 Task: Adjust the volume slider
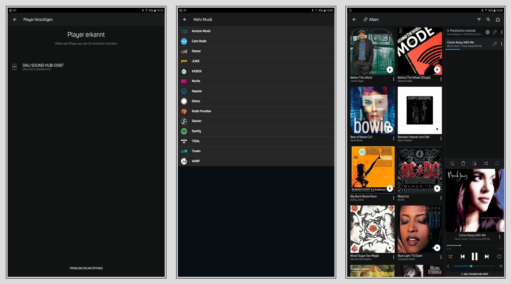[x=474, y=266]
